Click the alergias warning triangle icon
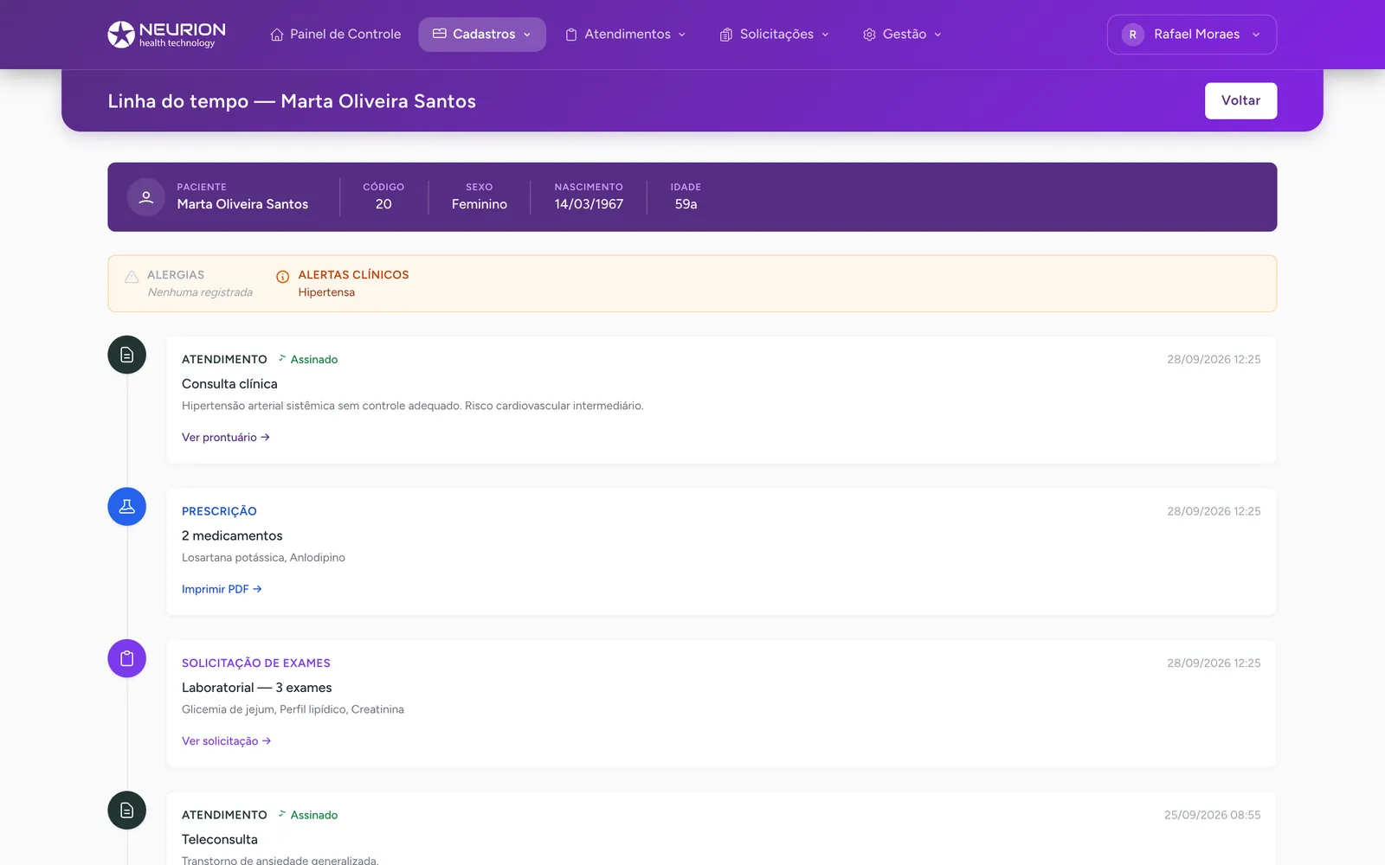Screen dimensions: 1385x865 pos(132,277)
